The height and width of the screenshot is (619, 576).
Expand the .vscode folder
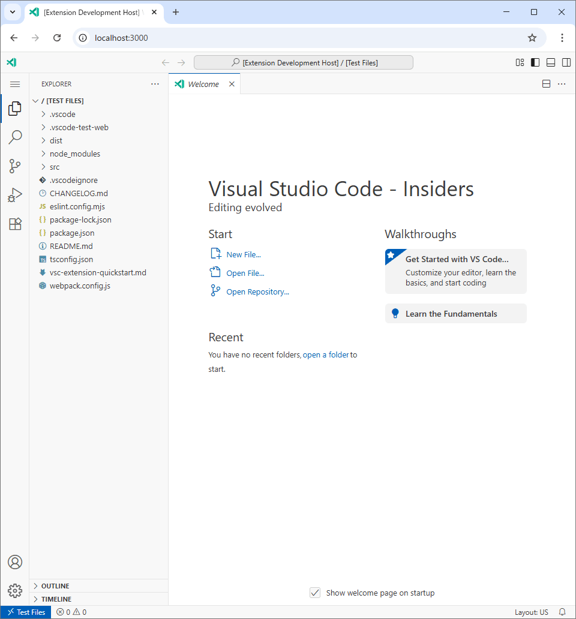98,114
